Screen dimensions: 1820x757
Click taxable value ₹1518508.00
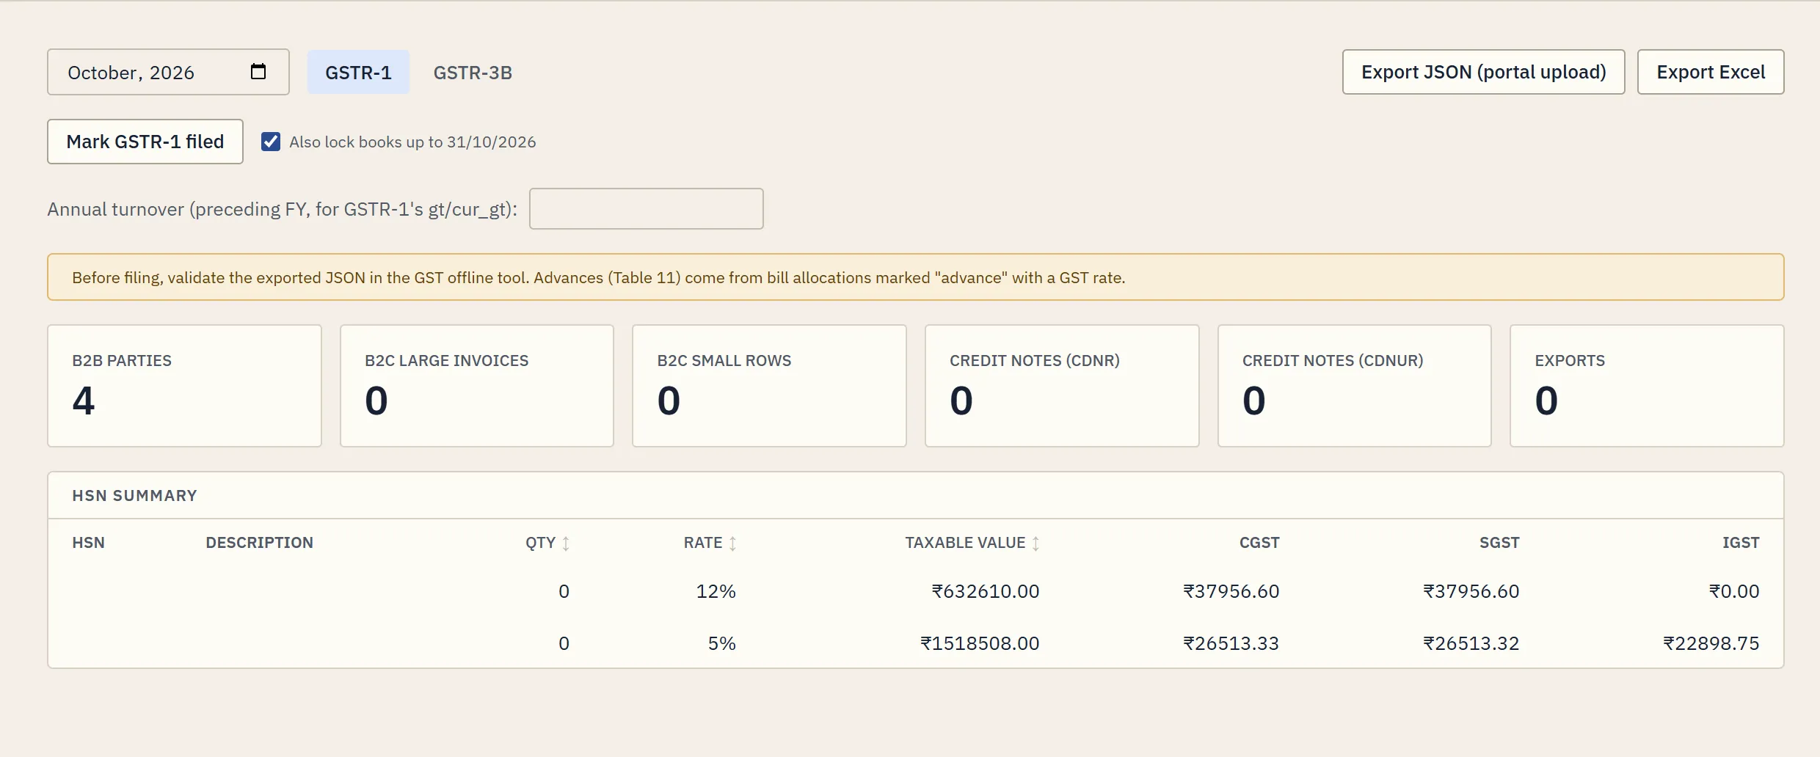pos(980,643)
